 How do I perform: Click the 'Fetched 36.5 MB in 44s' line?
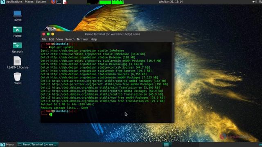[68, 105]
